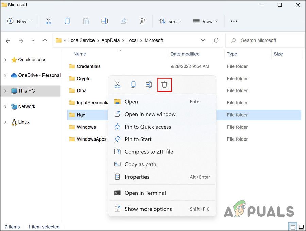The width and height of the screenshot is (306, 231).
Task: Click the Share icon in the toolbar
Action: (123, 21)
